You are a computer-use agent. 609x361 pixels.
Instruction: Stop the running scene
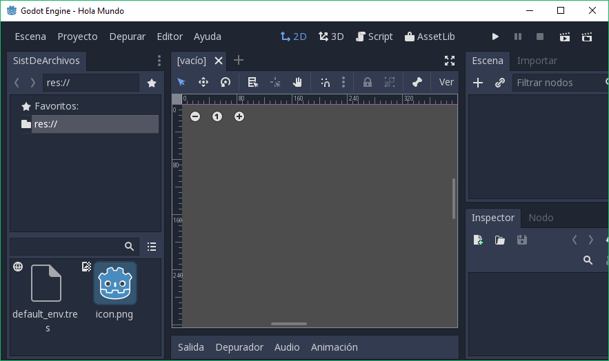point(540,37)
